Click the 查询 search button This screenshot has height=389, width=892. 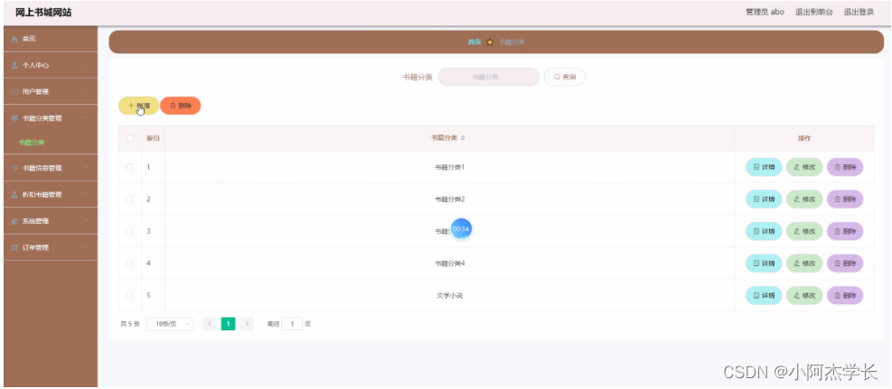[x=565, y=78]
